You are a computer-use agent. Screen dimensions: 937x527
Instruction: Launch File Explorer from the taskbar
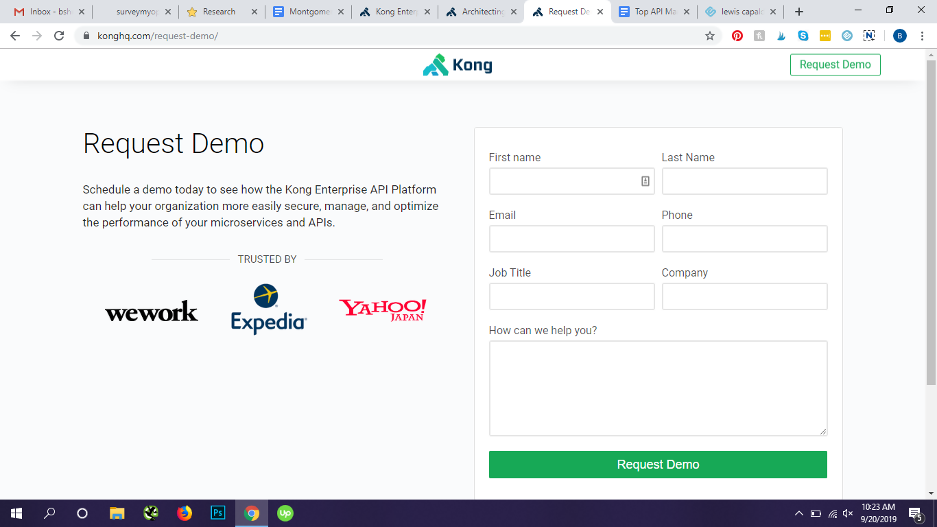[117, 513]
